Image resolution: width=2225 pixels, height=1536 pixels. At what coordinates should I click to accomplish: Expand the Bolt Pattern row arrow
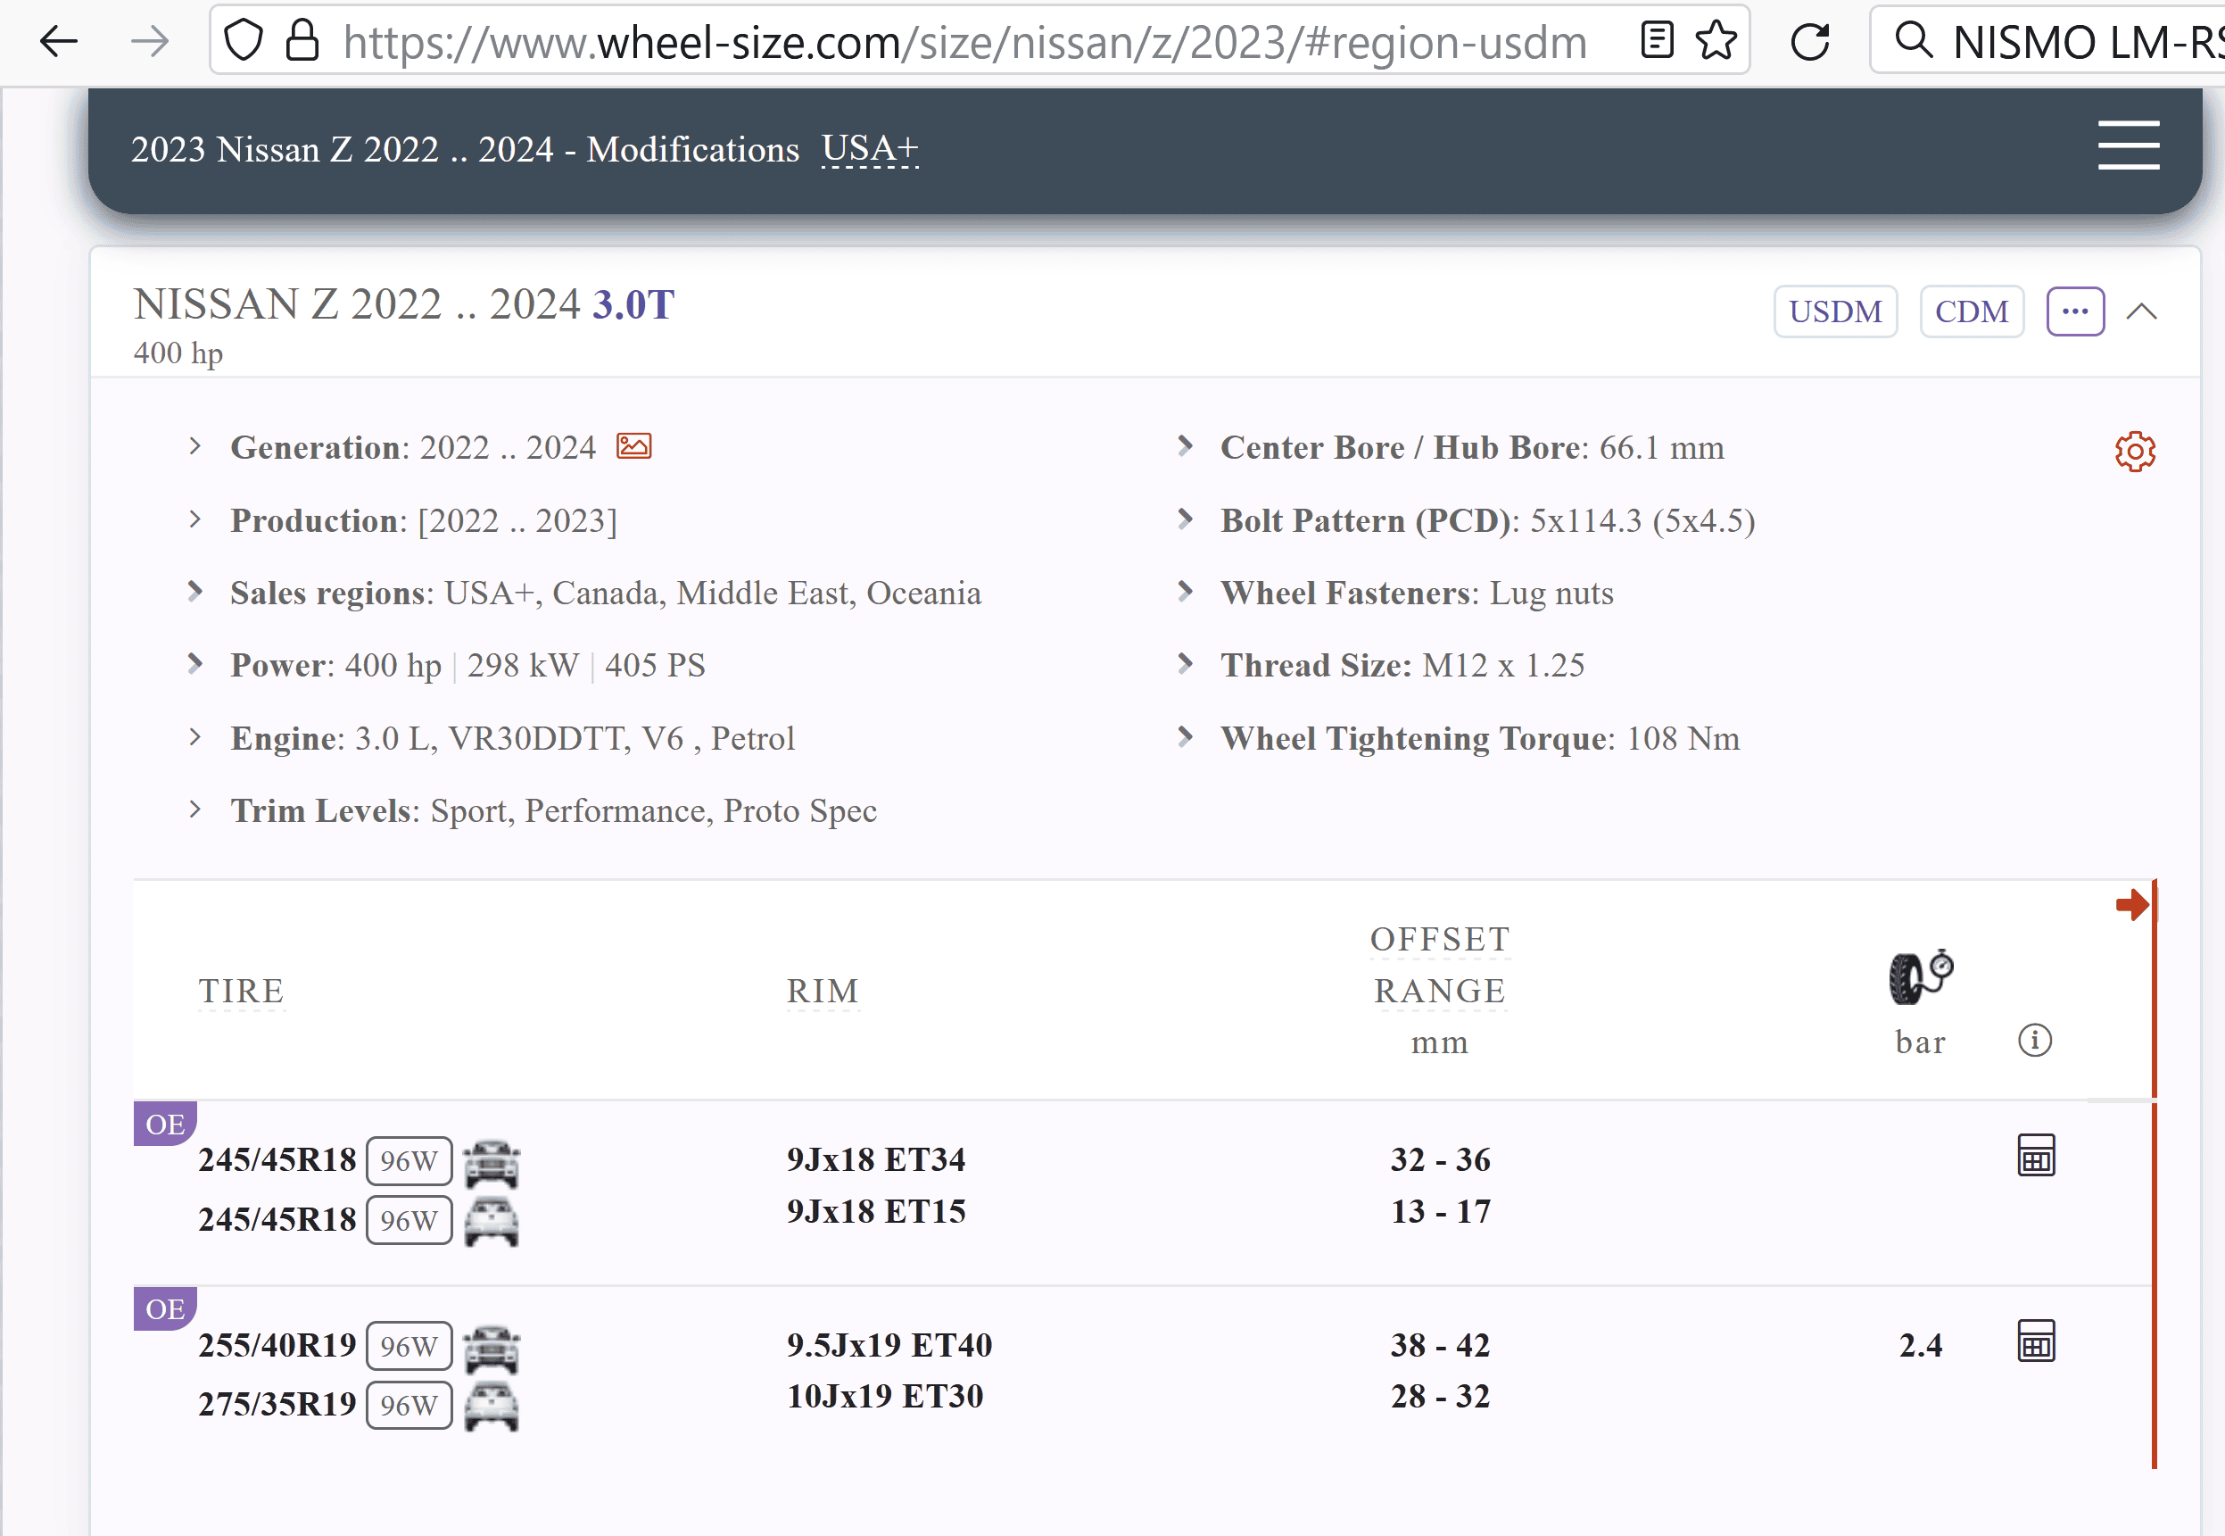pyautogui.click(x=1185, y=519)
